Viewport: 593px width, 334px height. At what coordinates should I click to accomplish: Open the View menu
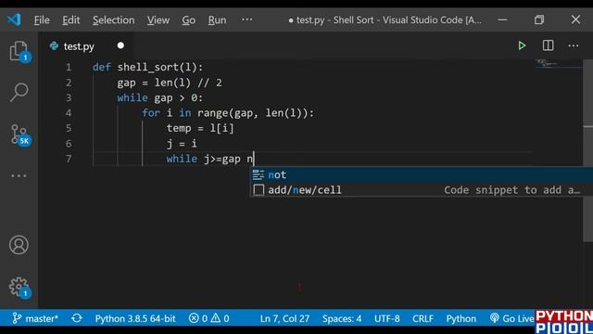pyautogui.click(x=158, y=19)
